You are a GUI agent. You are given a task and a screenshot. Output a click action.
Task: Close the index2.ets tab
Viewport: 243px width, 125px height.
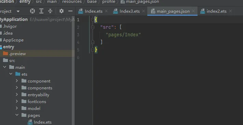pos(230,11)
